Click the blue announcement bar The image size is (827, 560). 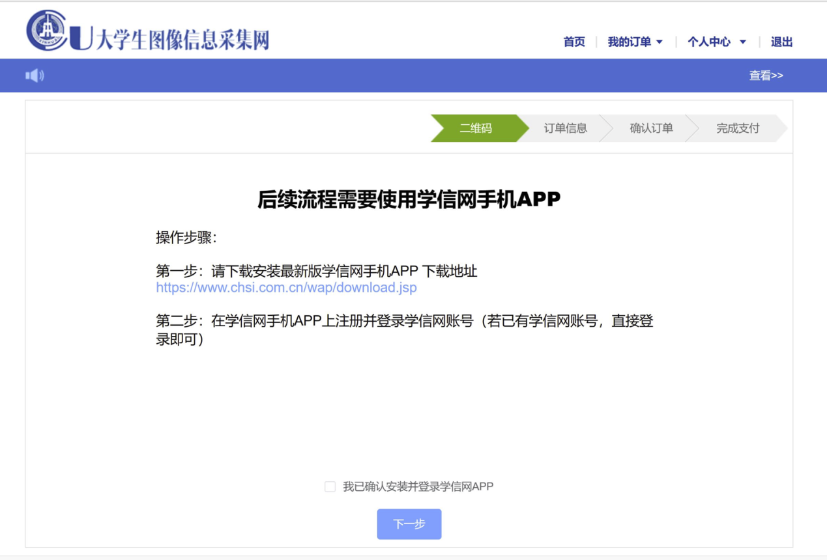(391, 76)
